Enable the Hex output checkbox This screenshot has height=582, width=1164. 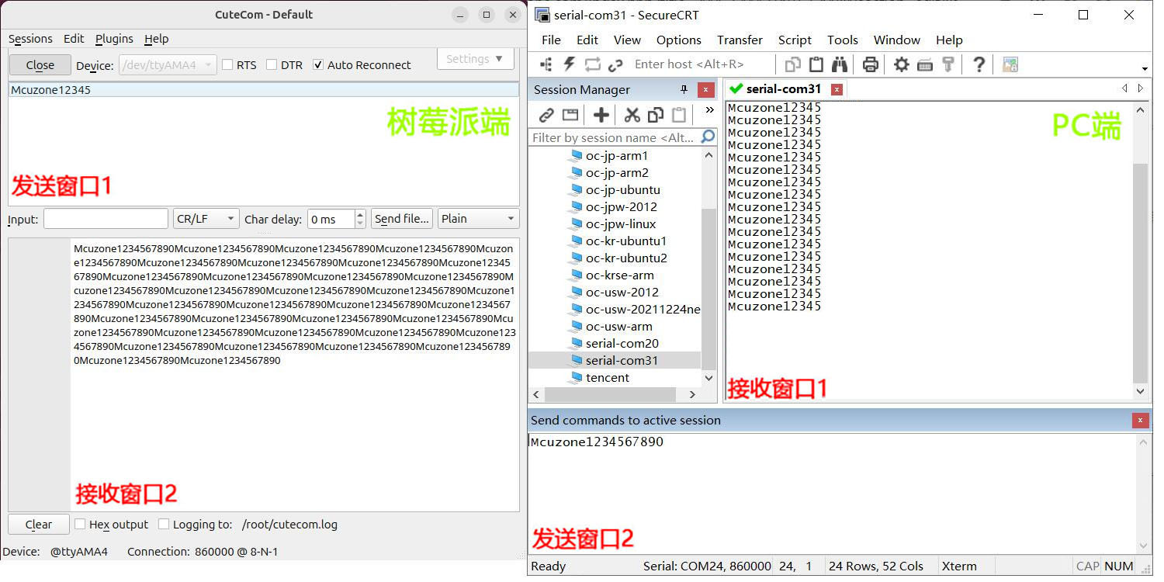[80, 525]
